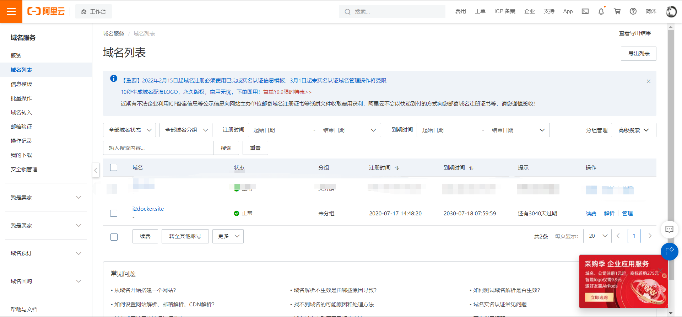Open the 更多 bulk actions dropdown
Viewport: 682px width, 317px height.
pos(228,236)
